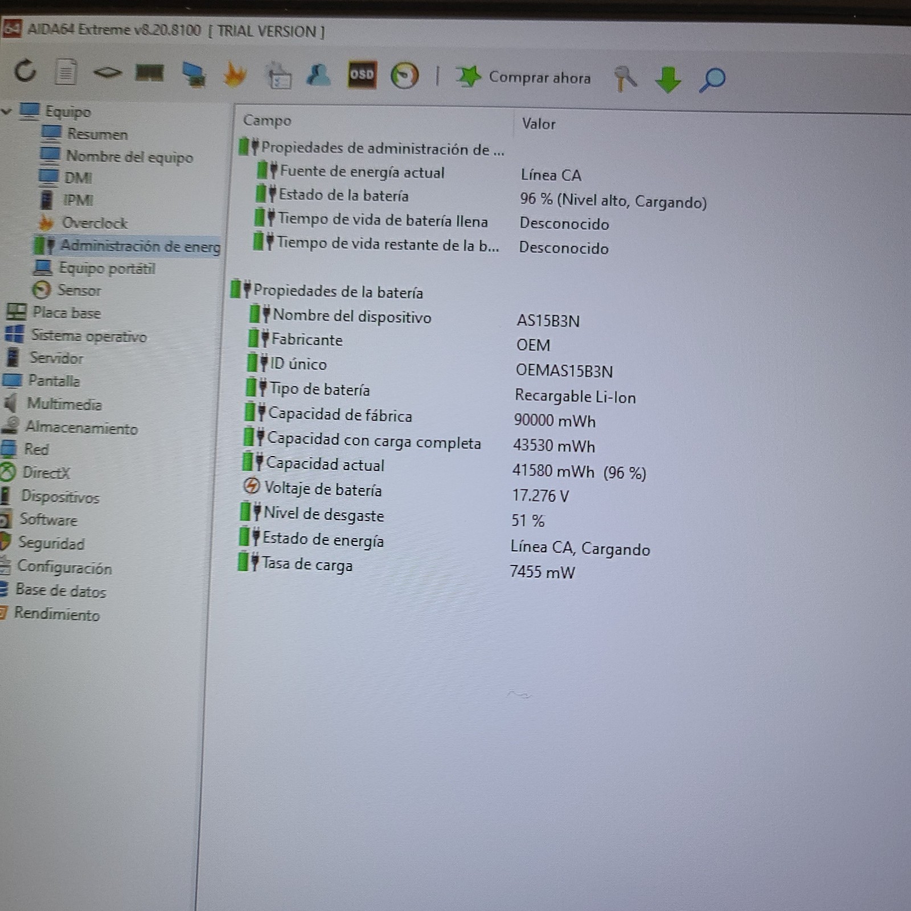This screenshot has height=911, width=911.
Task: Click the green download arrow icon
Action: pos(668,80)
